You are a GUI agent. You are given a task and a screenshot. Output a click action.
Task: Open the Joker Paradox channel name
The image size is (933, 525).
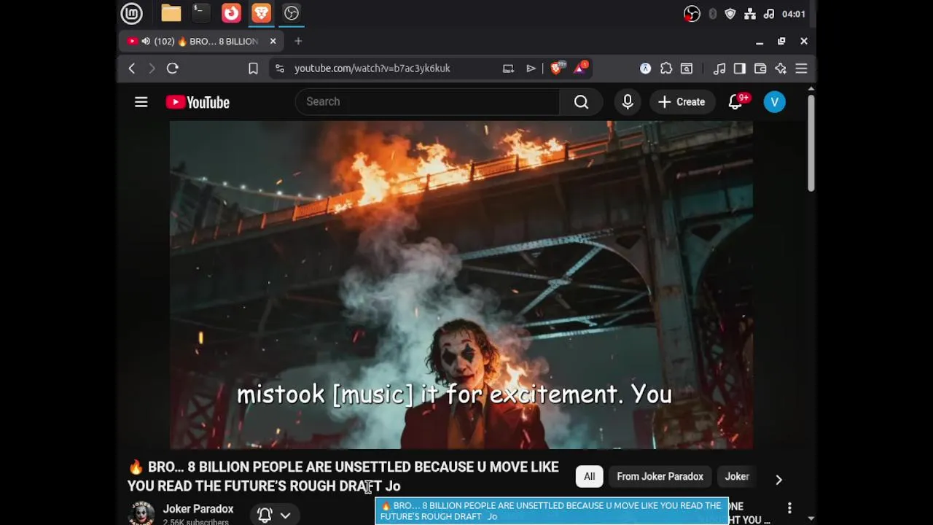pos(198,509)
